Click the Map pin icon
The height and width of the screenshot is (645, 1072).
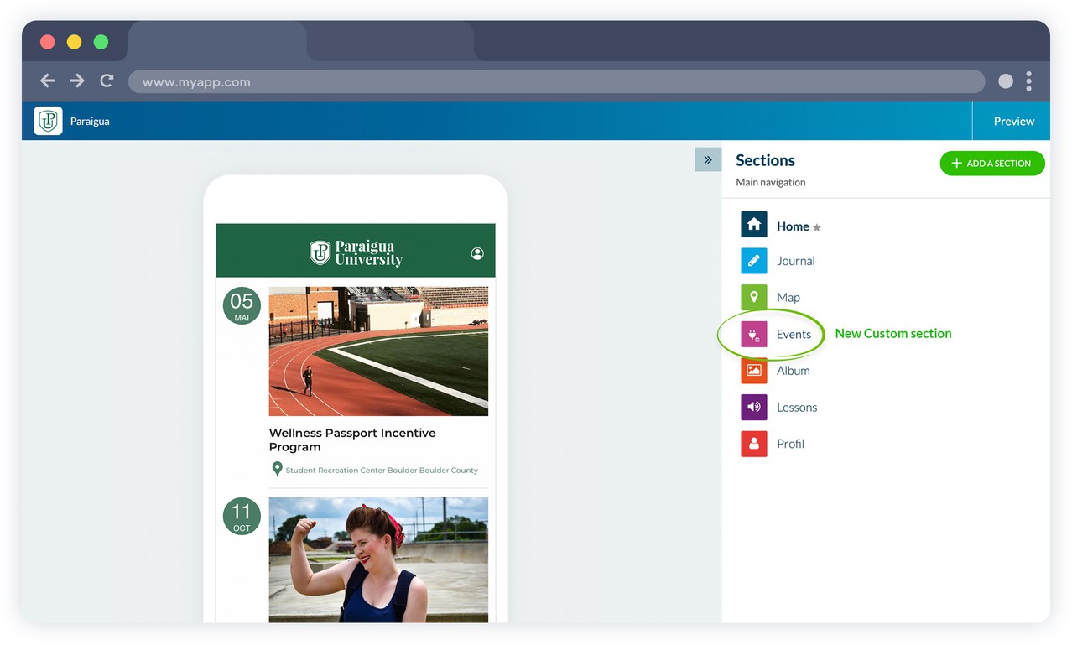click(754, 297)
